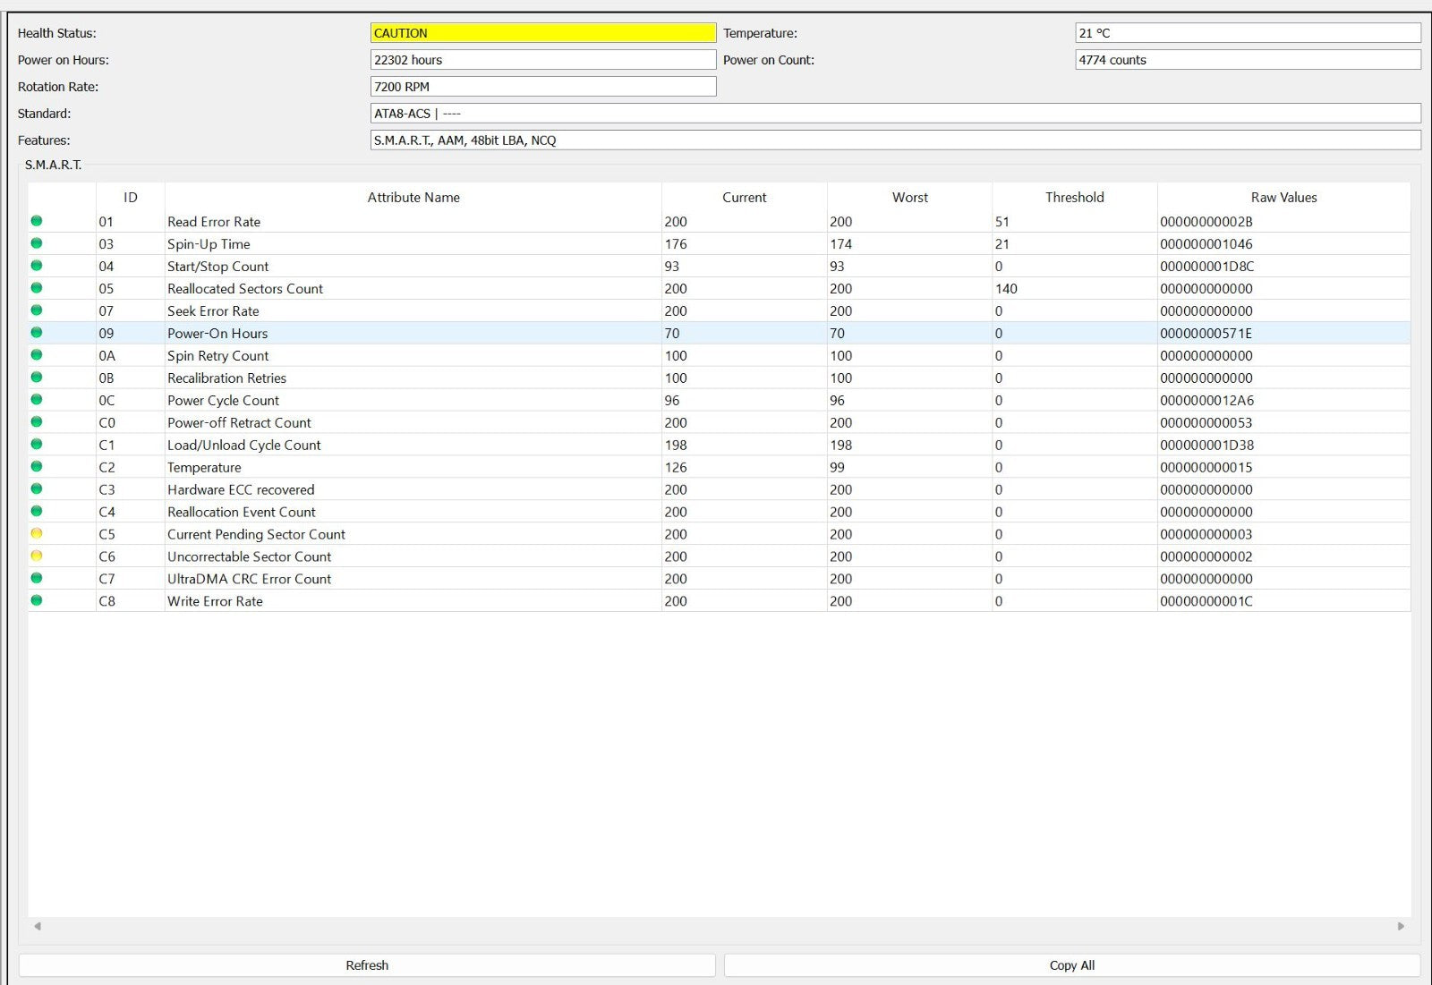Click the ATA8-ACS standard field
The width and height of the screenshot is (1432, 985).
pyautogui.click(x=895, y=114)
